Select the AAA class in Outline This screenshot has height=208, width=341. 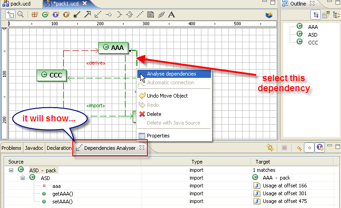click(313, 27)
